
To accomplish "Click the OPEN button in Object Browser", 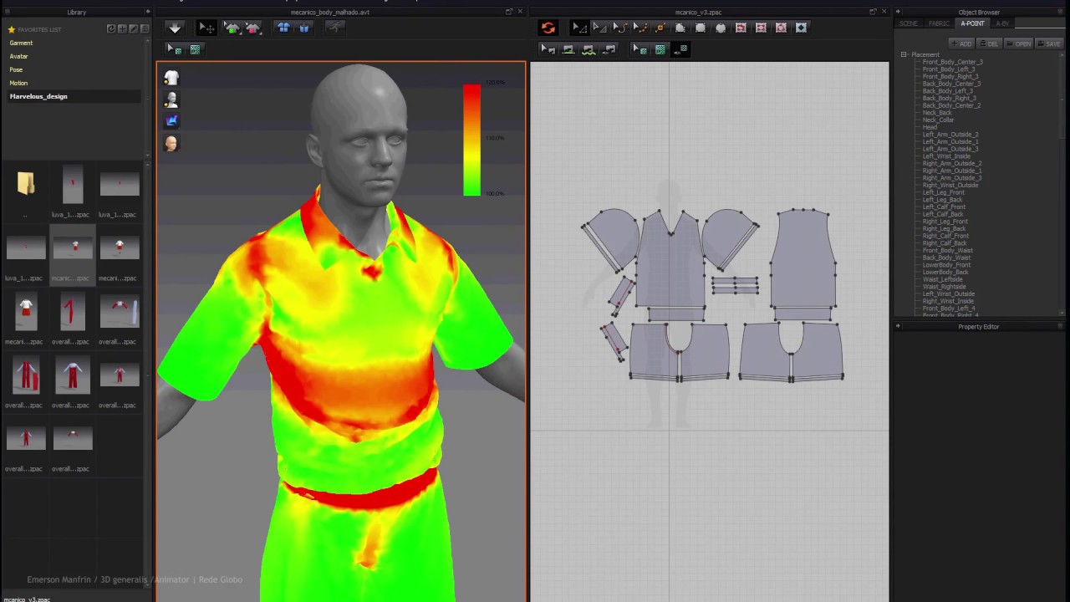I will (x=1019, y=43).
